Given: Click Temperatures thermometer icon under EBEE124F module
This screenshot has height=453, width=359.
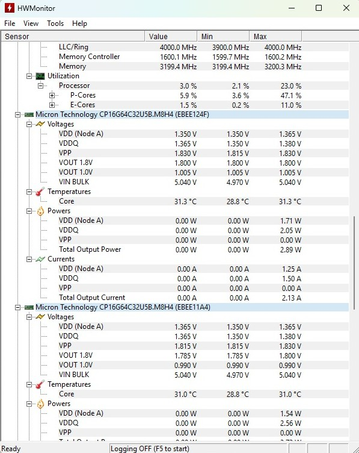Looking at the screenshot, I should tap(40, 192).
